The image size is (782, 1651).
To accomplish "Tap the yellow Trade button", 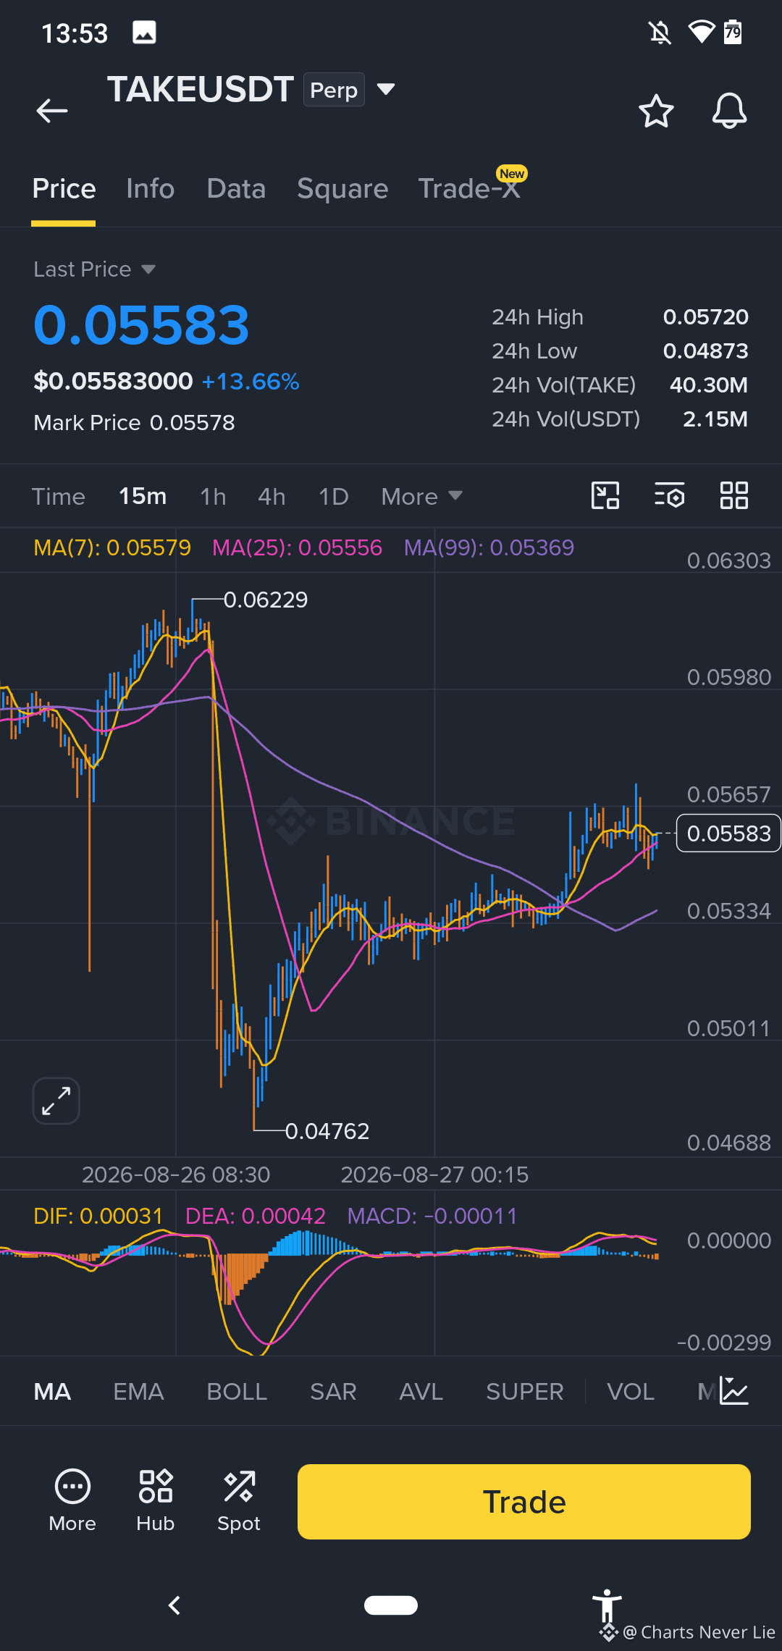I will (x=524, y=1502).
